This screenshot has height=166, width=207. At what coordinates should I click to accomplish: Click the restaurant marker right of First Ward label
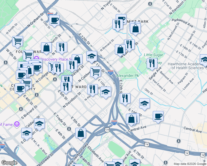[x=92, y=90]
